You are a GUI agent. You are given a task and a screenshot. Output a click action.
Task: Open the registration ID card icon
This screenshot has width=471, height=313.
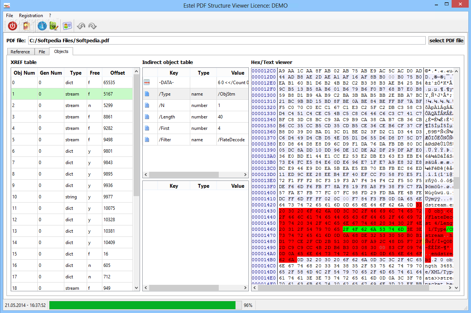click(x=67, y=26)
